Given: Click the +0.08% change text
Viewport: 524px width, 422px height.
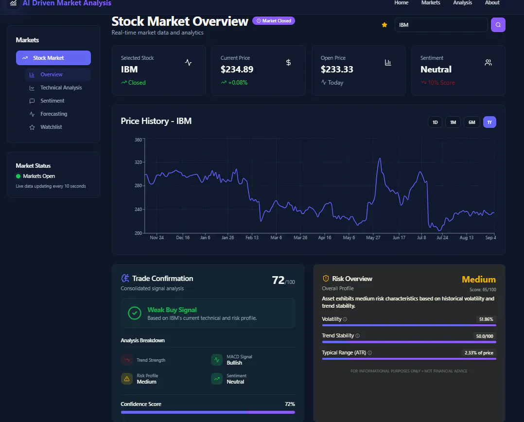Looking at the screenshot, I should tap(238, 83).
